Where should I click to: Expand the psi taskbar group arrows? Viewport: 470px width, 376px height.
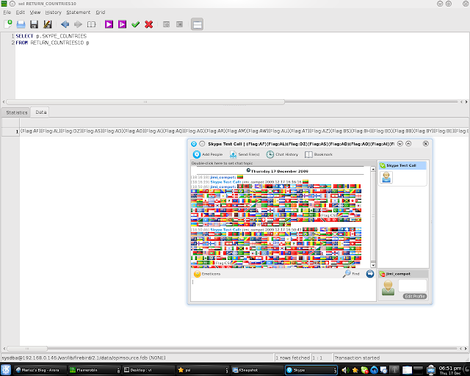coord(227,370)
